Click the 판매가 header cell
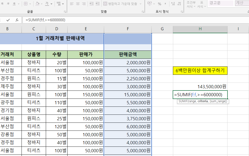The width and height of the screenshot is (249, 156). (86, 54)
